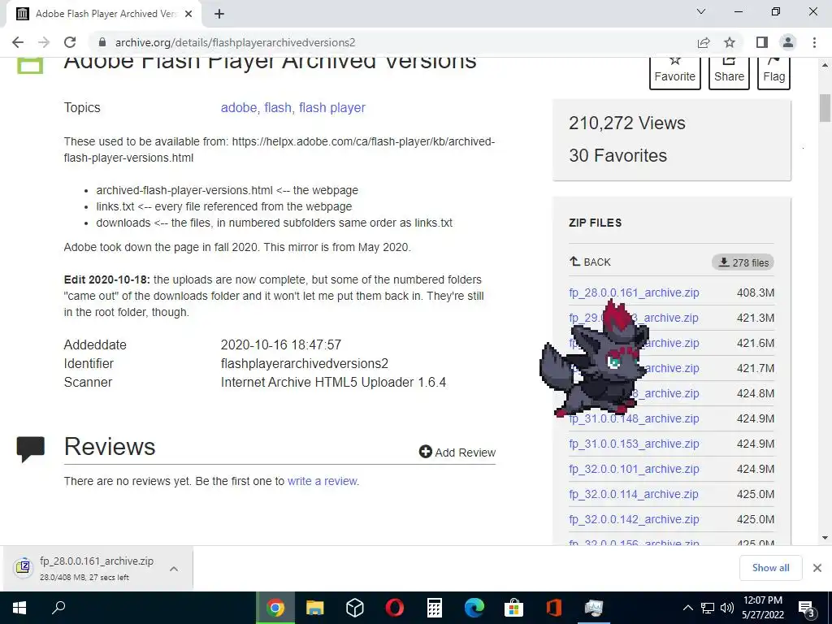Image resolution: width=832 pixels, height=624 pixels.
Task: Click the padlock site info icon
Action: [102, 42]
